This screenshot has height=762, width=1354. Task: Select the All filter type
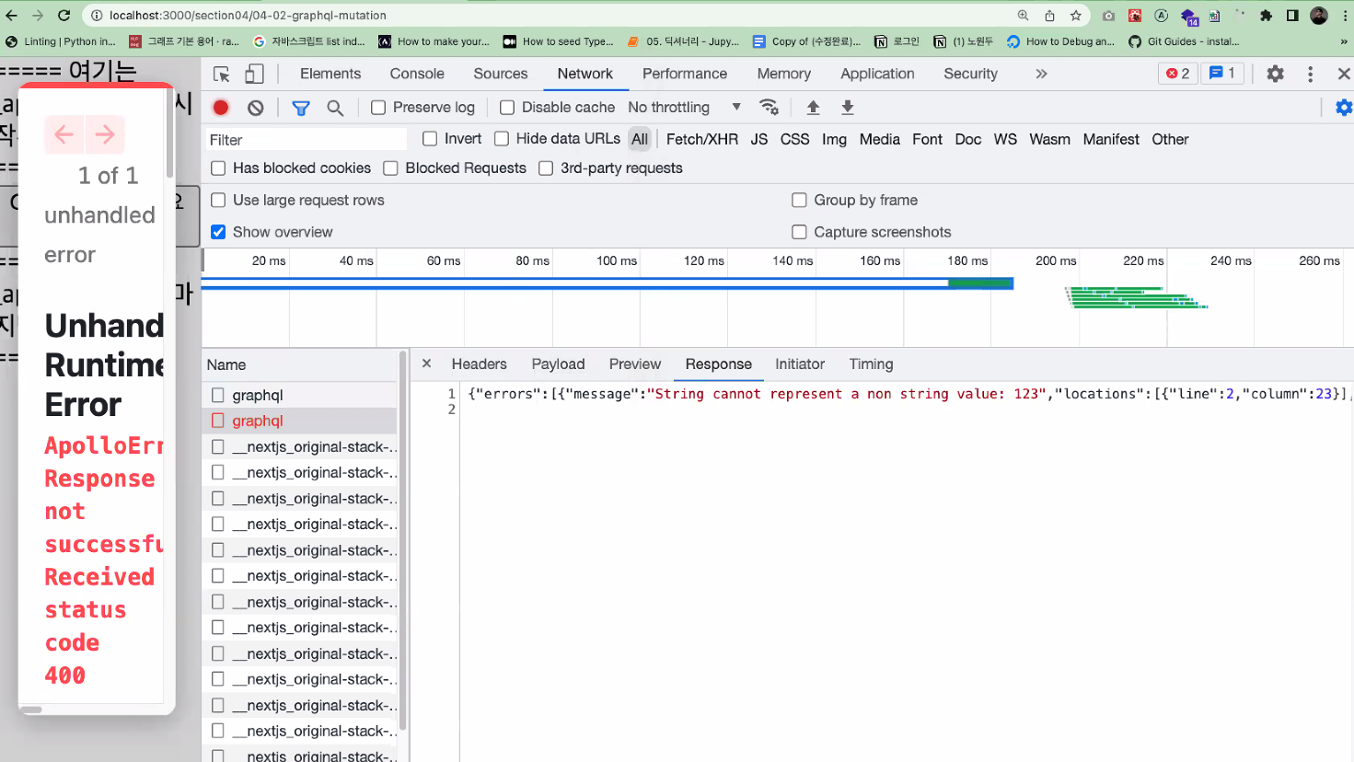coord(640,139)
